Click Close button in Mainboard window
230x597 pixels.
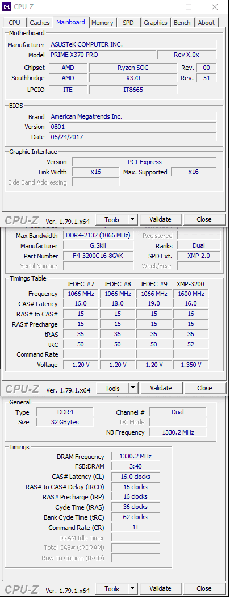[204, 219]
